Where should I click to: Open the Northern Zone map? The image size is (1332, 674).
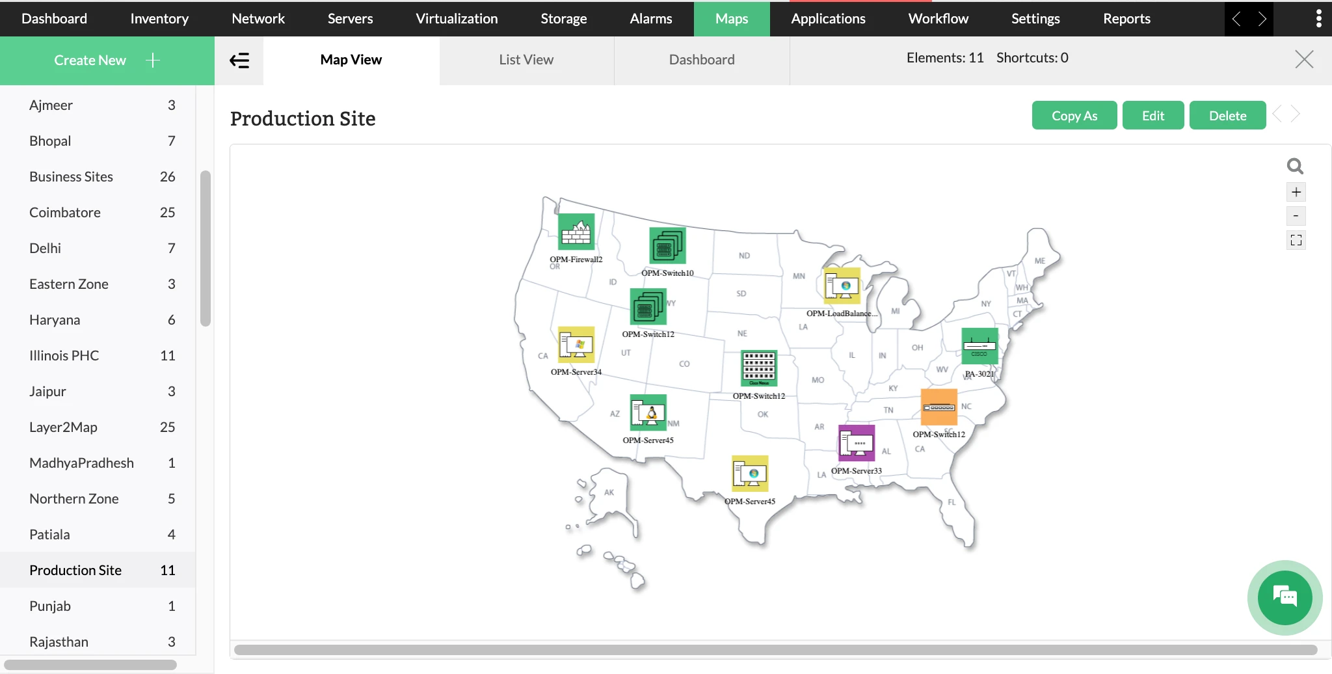pos(98,498)
